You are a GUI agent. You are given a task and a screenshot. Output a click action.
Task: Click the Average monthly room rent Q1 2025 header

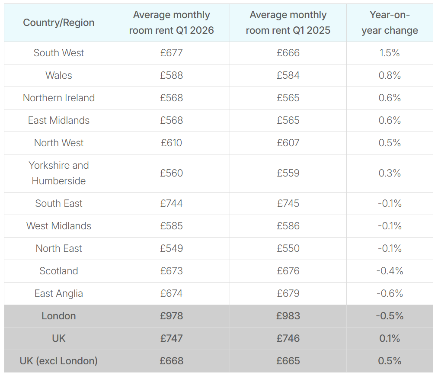click(288, 23)
